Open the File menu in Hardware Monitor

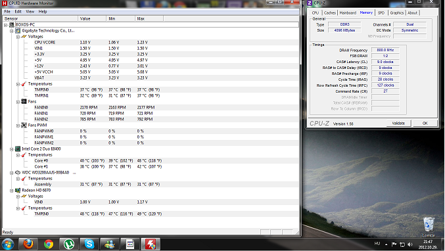coord(7,12)
